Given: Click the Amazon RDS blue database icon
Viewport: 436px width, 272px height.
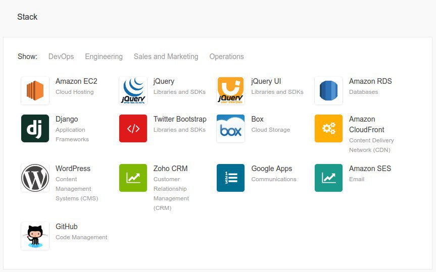Looking at the screenshot, I should 328,90.
